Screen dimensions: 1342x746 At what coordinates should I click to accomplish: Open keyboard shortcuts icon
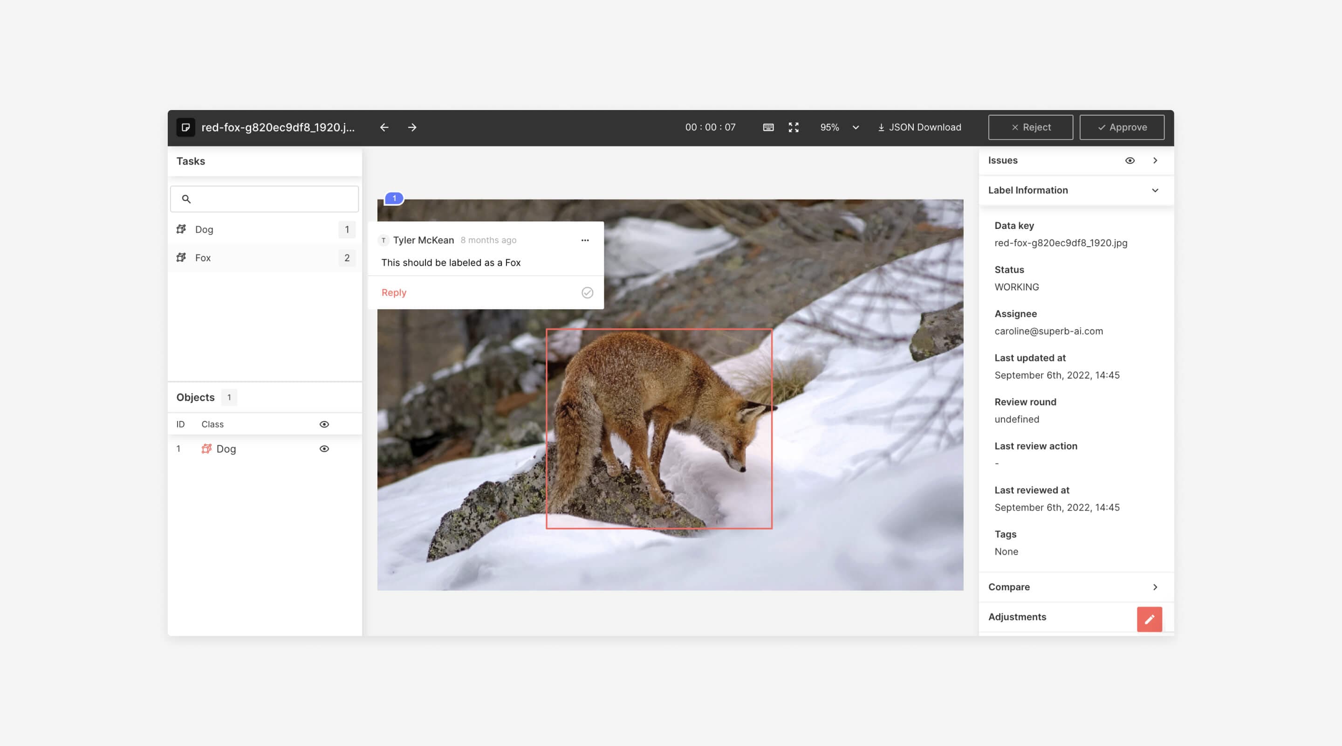768,127
